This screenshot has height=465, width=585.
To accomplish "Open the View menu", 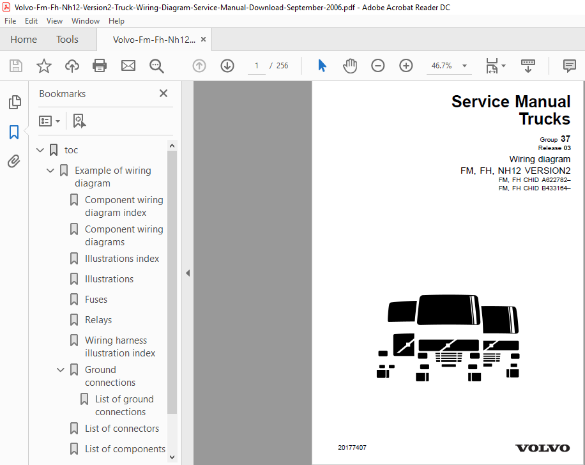I will click(x=54, y=21).
